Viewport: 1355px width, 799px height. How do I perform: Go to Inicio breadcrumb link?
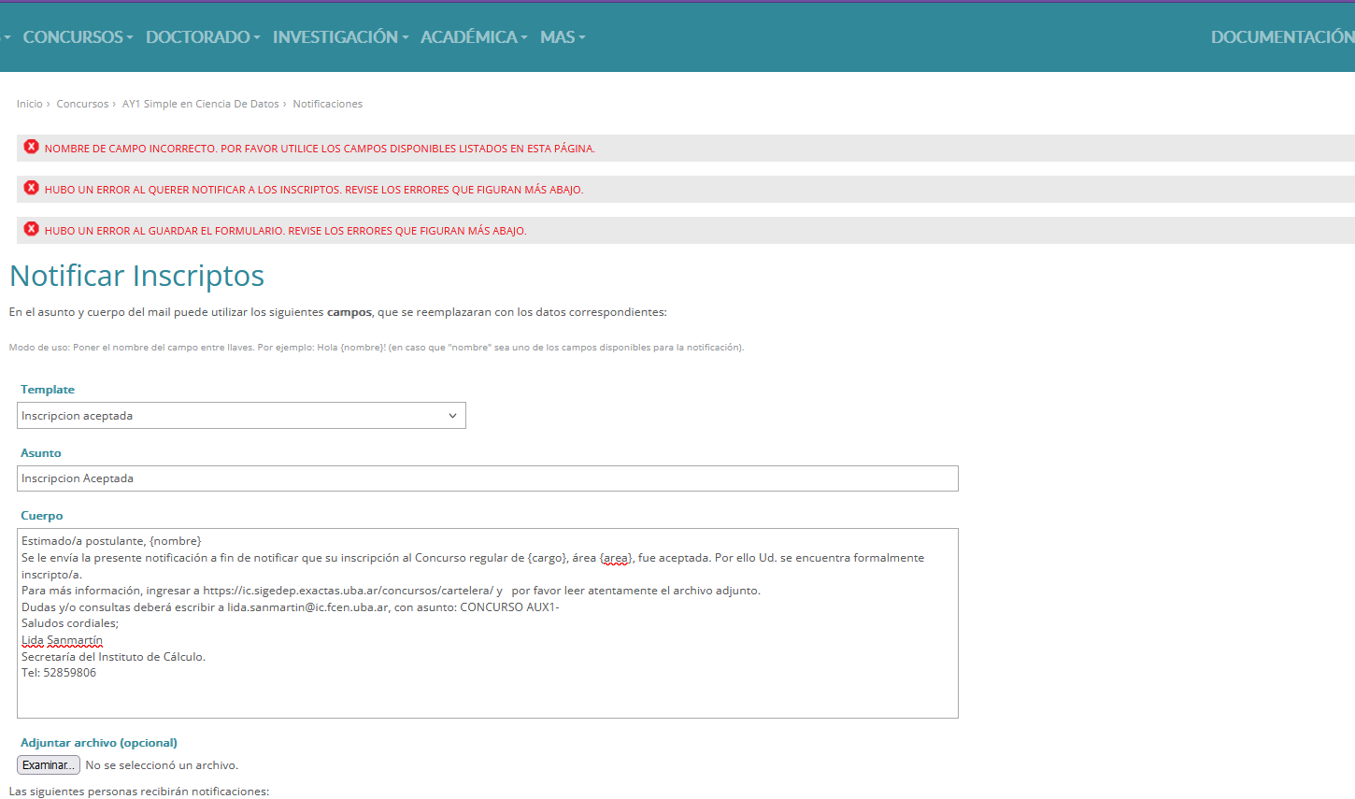[30, 104]
